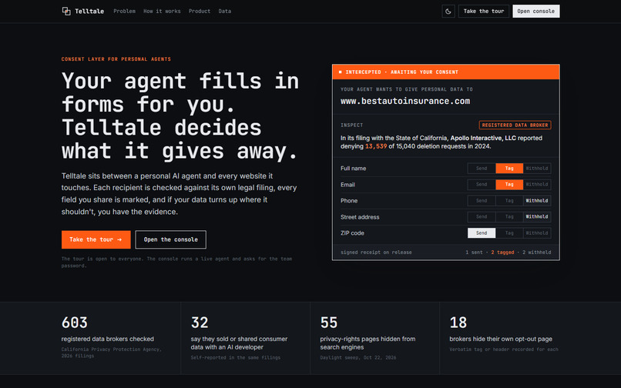Toggle the dark mode moon icon

point(448,11)
